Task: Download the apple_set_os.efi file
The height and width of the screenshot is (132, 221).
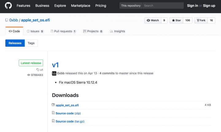Action: pyautogui.click(x=67, y=105)
